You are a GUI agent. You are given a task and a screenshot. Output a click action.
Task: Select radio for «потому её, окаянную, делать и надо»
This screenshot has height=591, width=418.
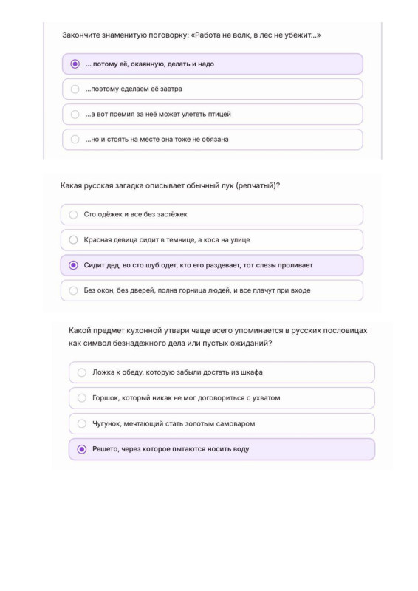click(x=75, y=64)
